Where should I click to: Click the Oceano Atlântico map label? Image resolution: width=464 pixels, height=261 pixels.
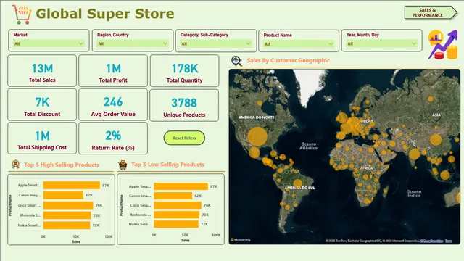(x=308, y=146)
